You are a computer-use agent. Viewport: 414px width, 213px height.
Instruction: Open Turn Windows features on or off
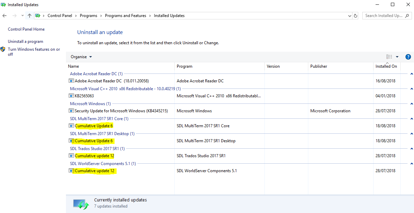click(x=34, y=52)
